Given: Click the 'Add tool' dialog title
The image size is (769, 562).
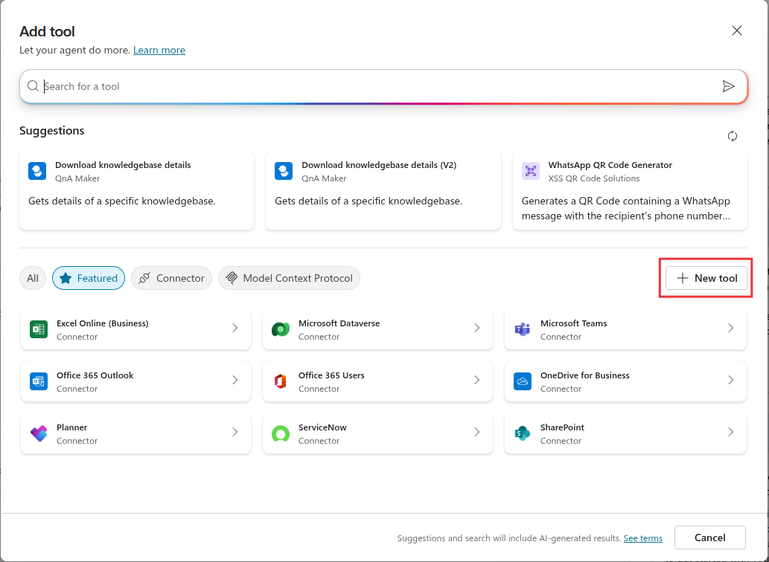Looking at the screenshot, I should [x=47, y=31].
